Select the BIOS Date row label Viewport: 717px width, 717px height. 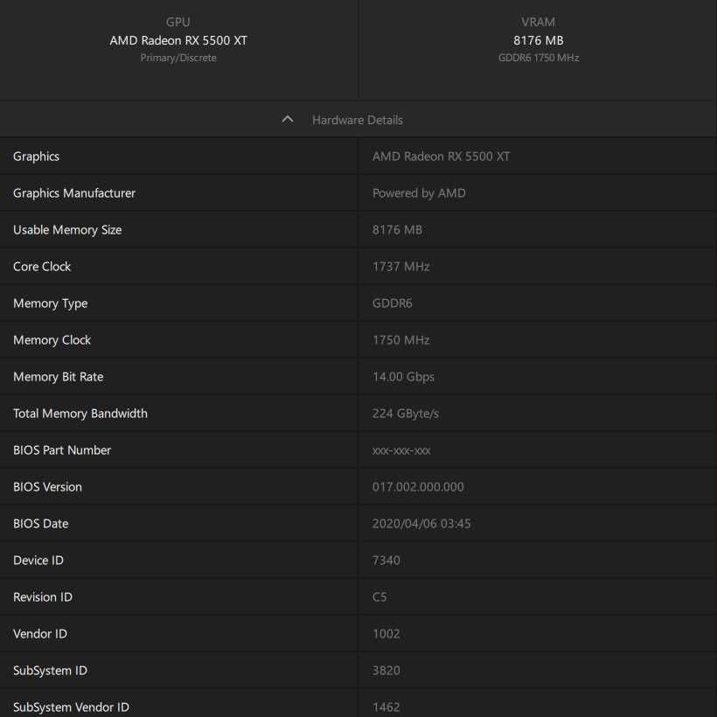[41, 524]
